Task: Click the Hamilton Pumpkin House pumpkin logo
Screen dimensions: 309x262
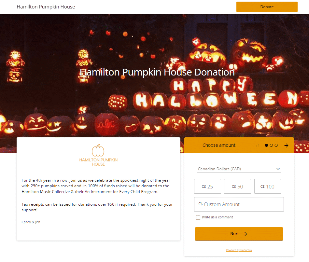Action: (98, 155)
